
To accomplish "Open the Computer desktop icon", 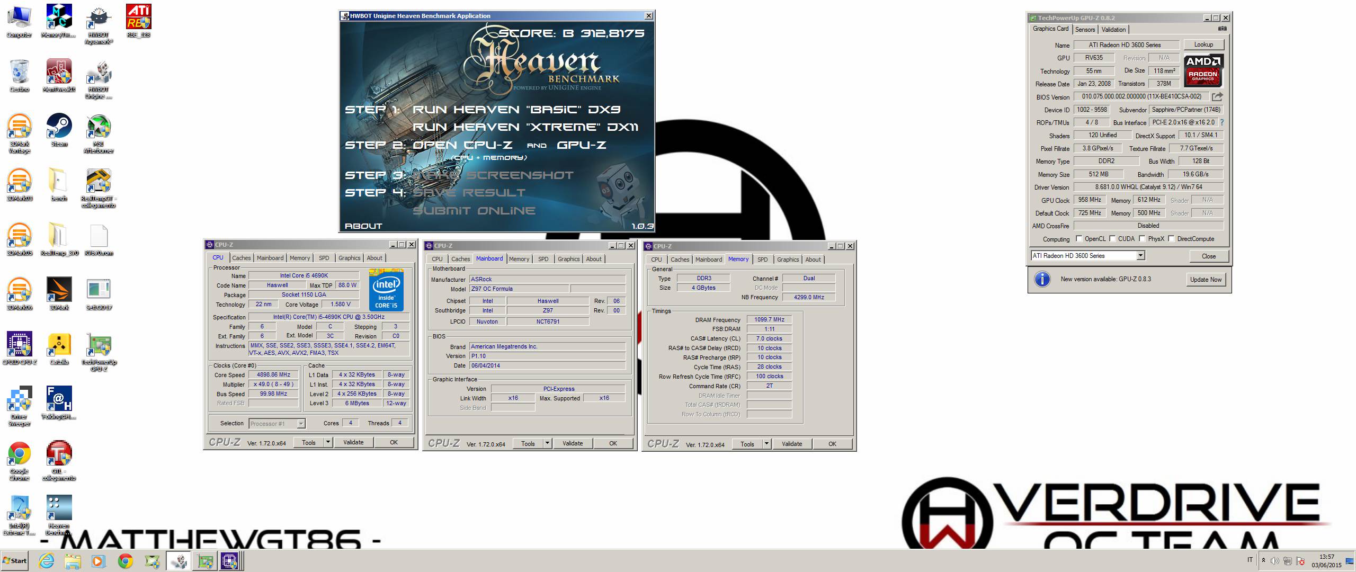I will click(x=19, y=21).
